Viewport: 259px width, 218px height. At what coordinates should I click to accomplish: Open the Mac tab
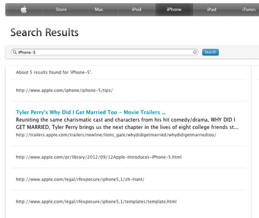(99, 10)
